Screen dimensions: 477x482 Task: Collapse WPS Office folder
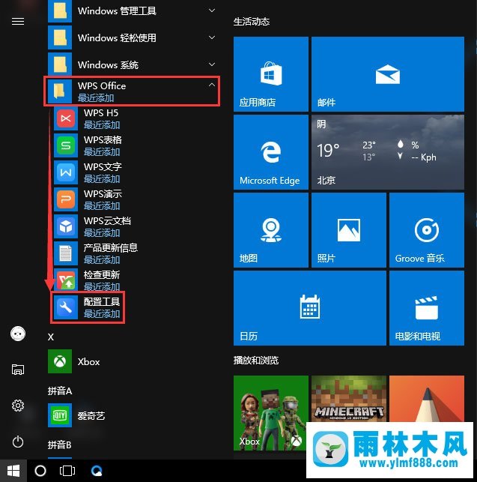coord(132,91)
